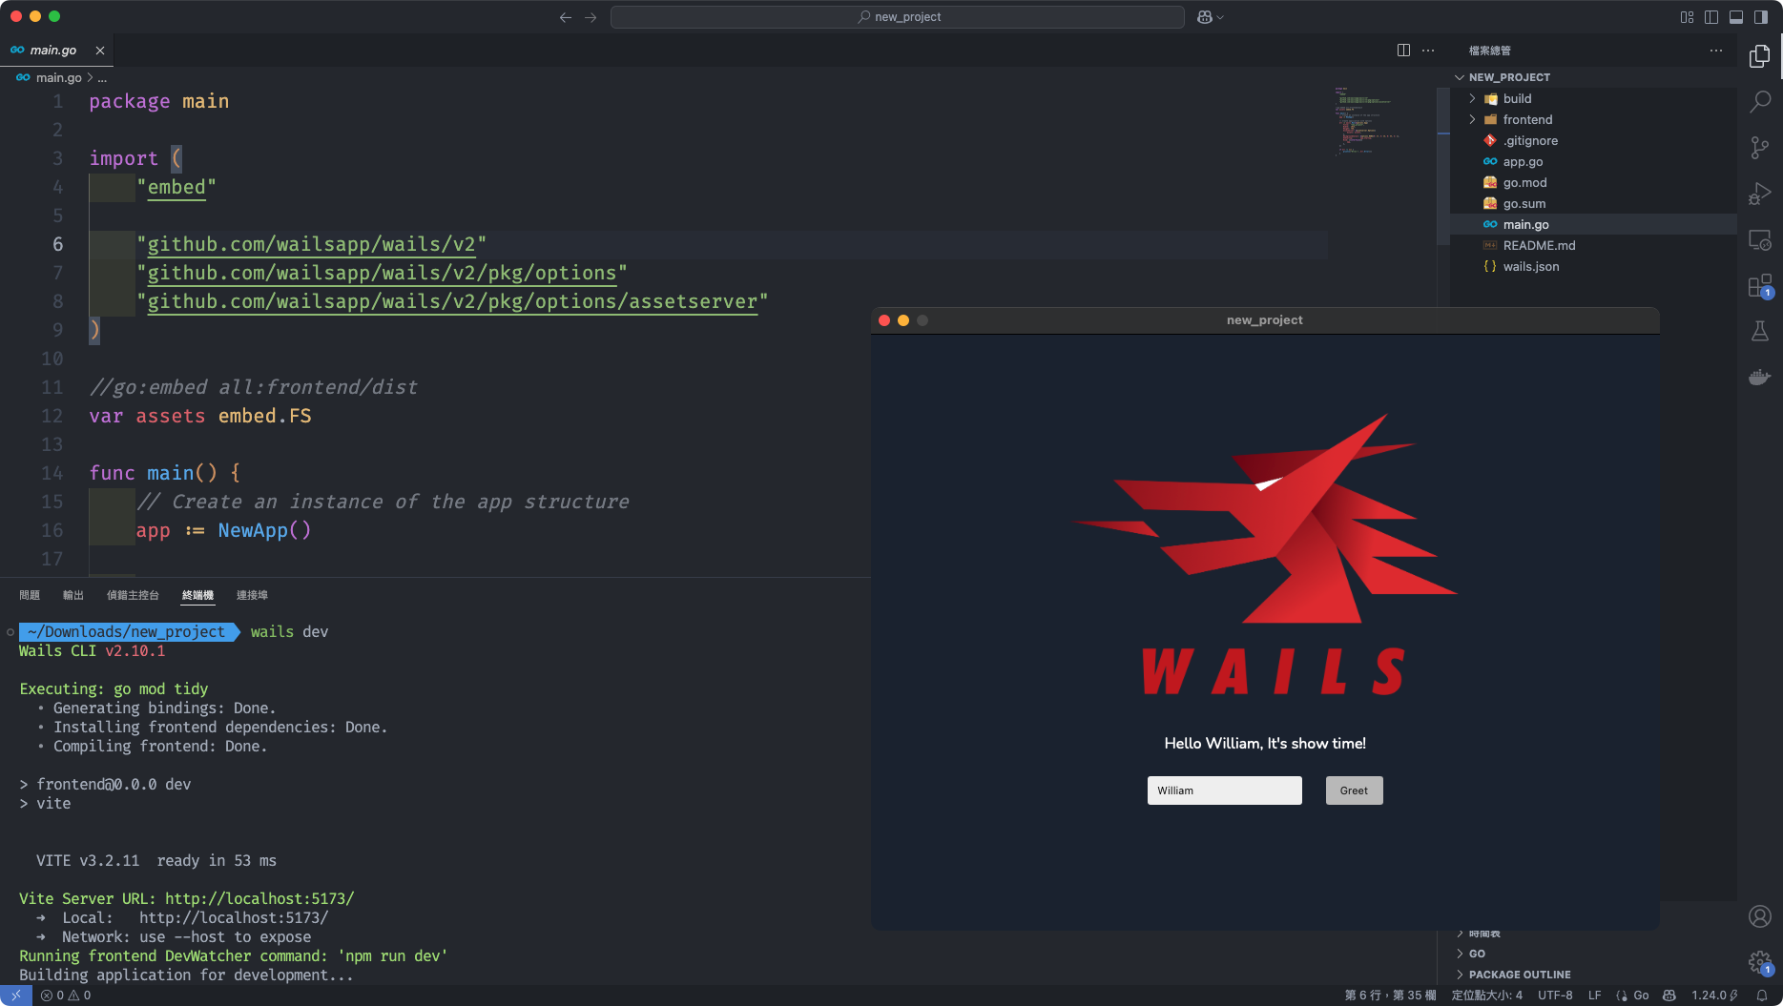This screenshot has width=1783, height=1006.
Task: Click errors and warnings count in status bar
Action: click(x=66, y=996)
